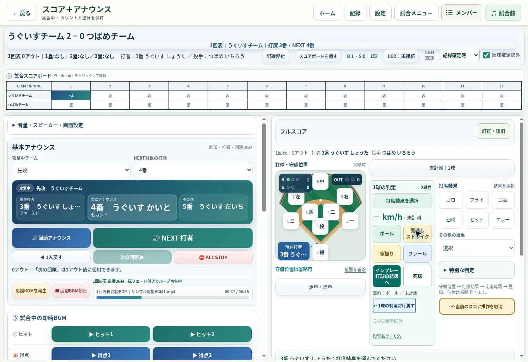Open the 記録 tab in the header
528x362 pixels.
point(355,13)
